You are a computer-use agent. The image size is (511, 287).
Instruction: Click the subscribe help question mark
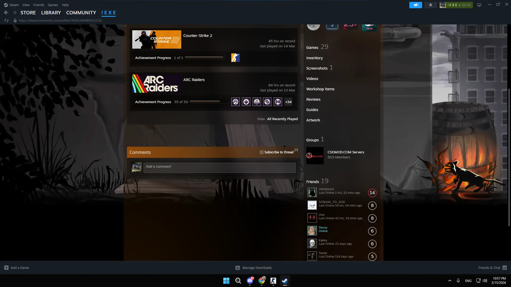pyautogui.click(x=296, y=150)
